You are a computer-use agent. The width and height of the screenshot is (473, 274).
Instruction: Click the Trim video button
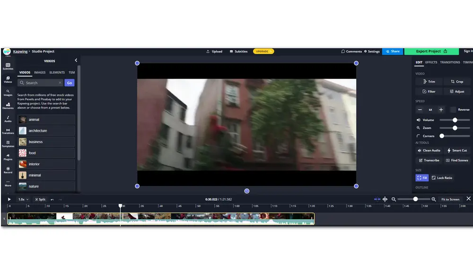coord(429,81)
